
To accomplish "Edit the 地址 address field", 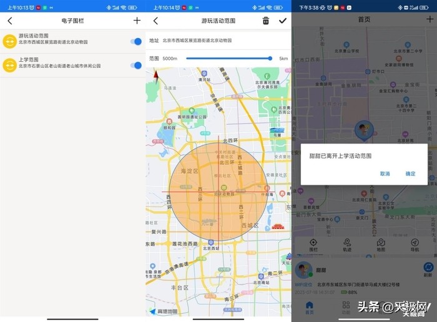I will point(219,41).
